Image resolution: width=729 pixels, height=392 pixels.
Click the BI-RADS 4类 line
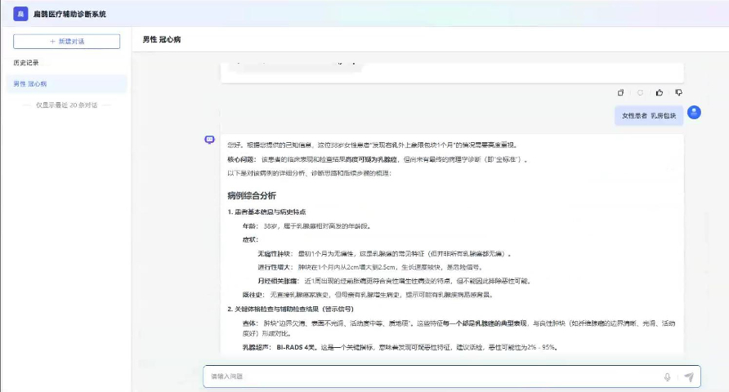tap(400, 347)
